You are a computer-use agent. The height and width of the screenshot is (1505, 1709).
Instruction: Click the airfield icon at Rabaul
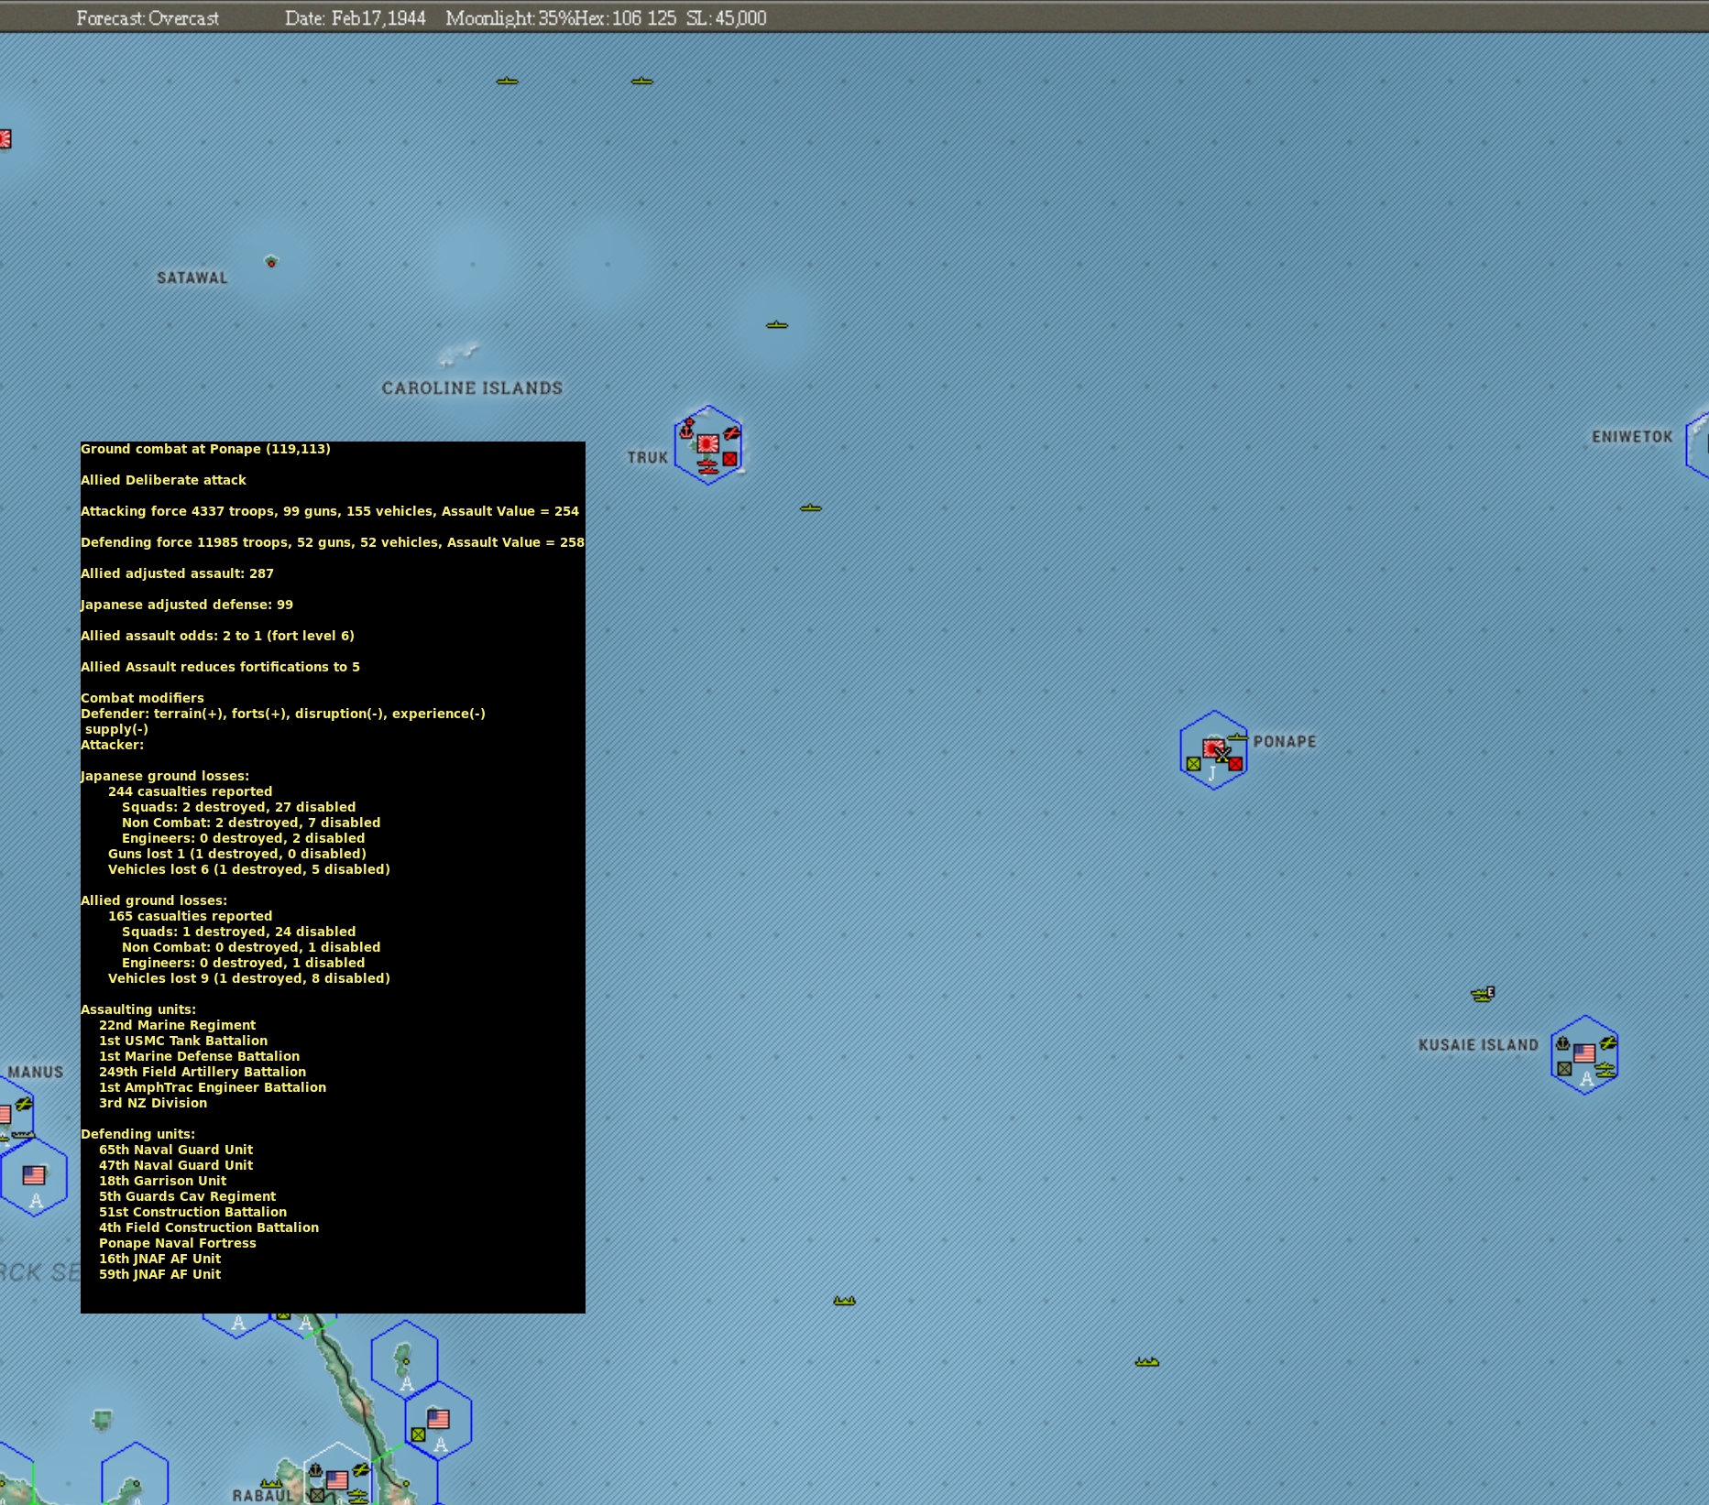click(x=361, y=1469)
